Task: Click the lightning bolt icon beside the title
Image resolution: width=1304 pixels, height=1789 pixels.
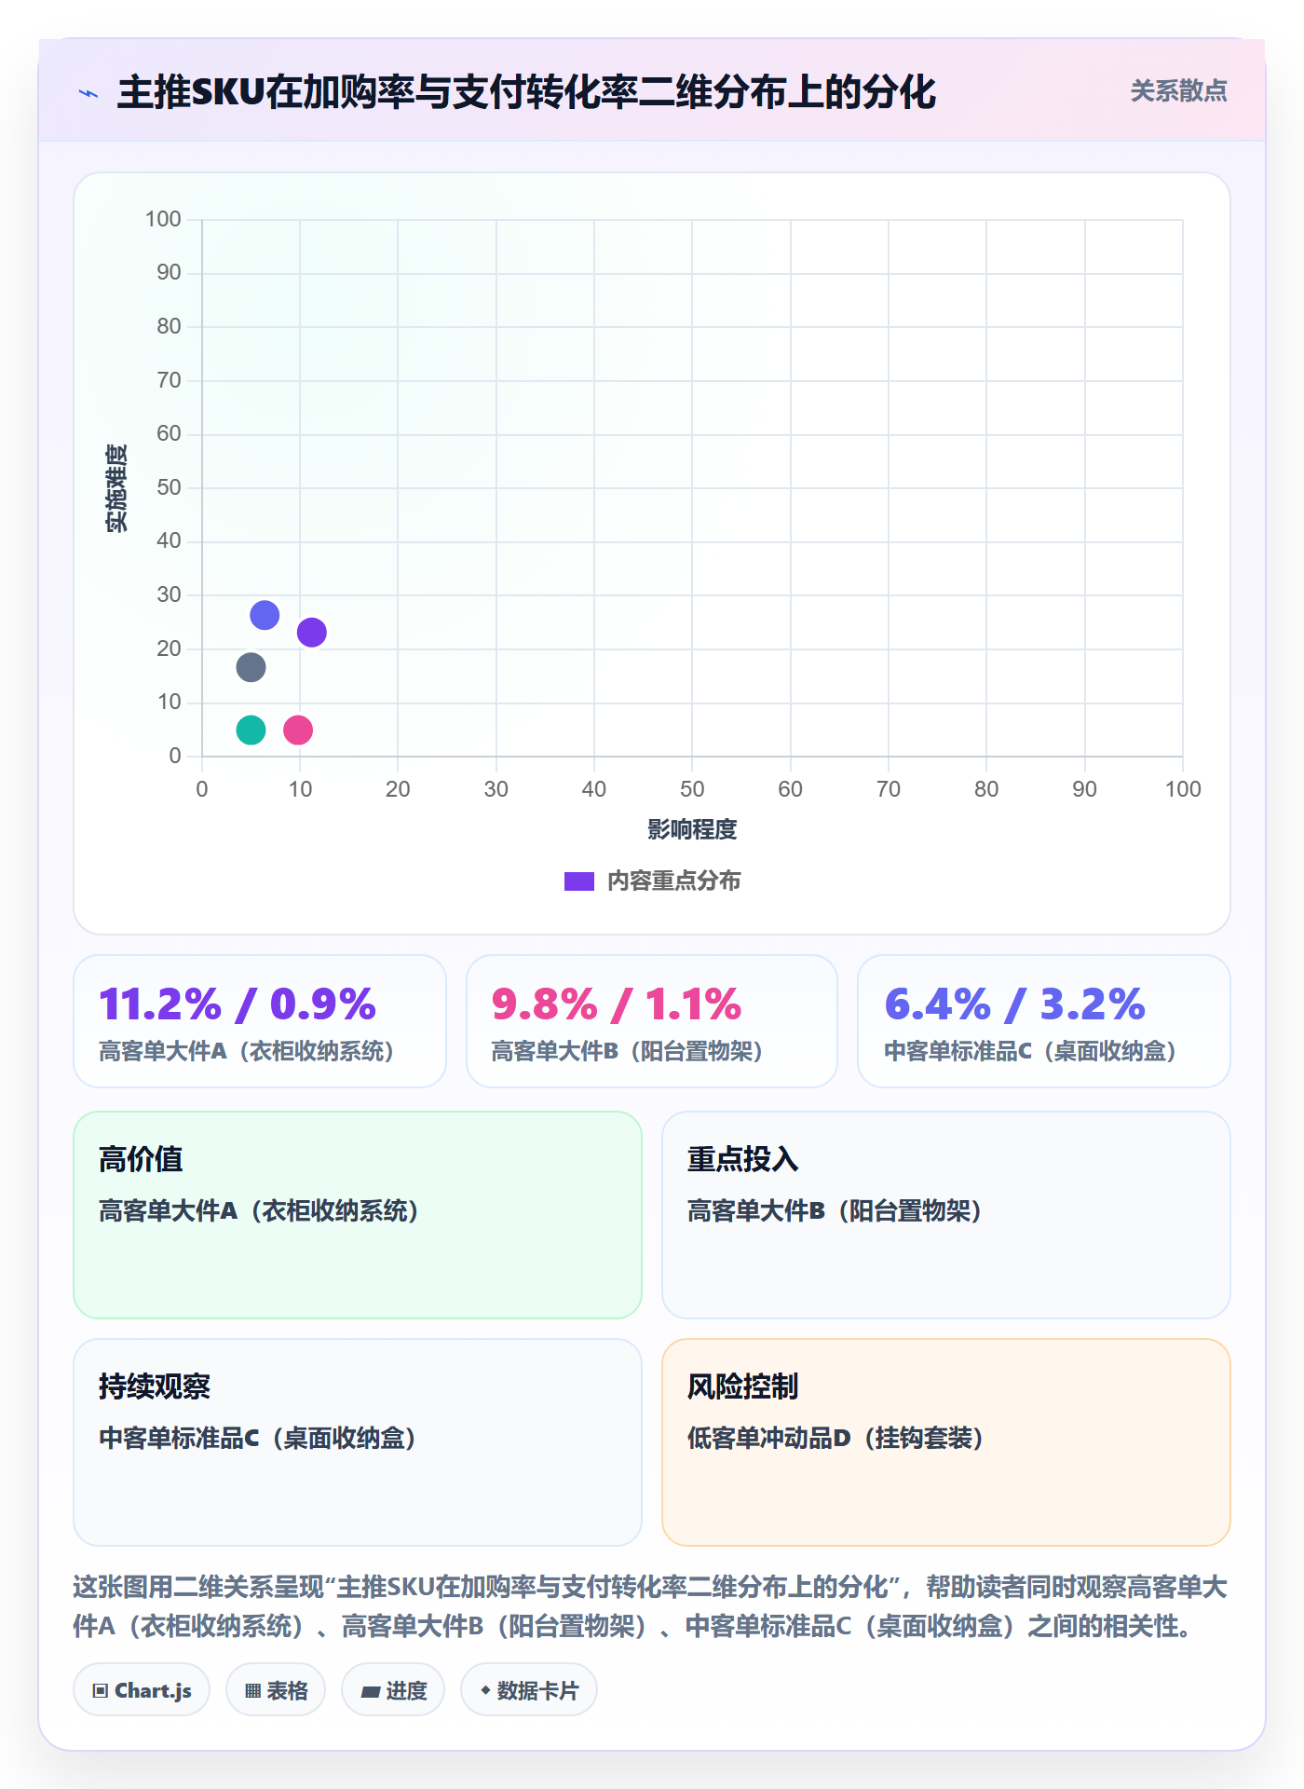Action: pyautogui.click(x=88, y=93)
